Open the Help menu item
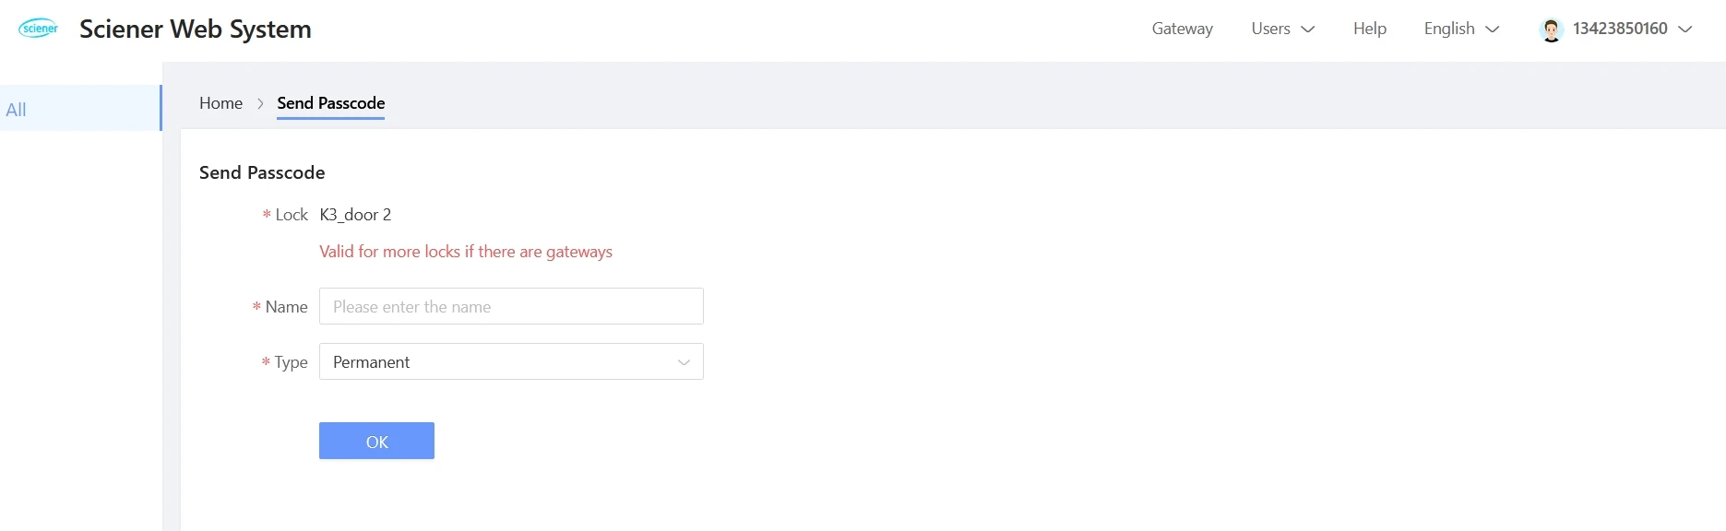This screenshot has width=1726, height=531. coord(1369,29)
